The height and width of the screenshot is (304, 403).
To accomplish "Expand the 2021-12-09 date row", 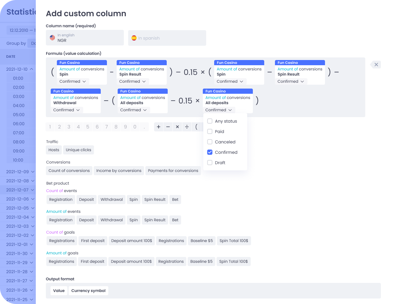I will 31,172.
